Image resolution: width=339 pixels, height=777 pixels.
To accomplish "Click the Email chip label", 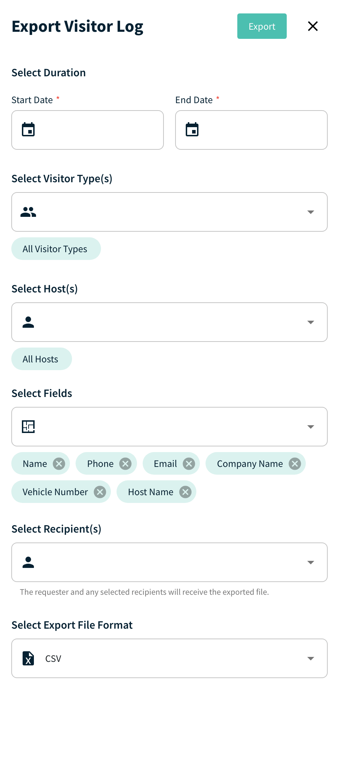I will point(165,463).
